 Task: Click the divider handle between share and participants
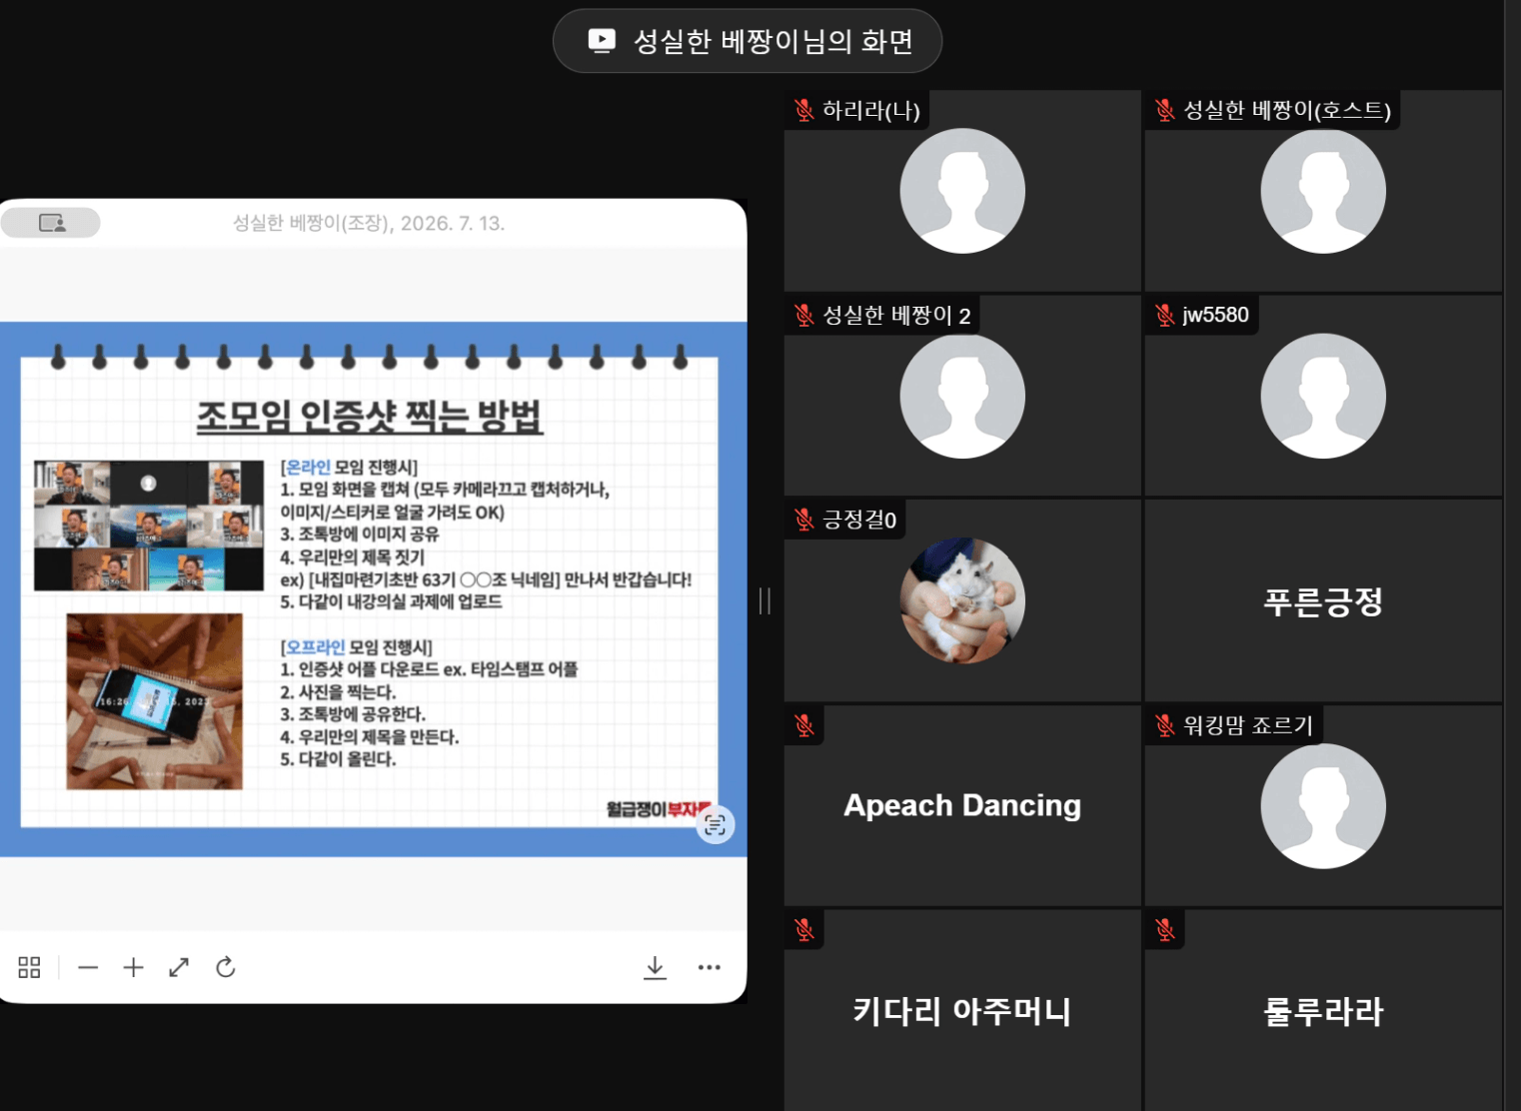pos(765,600)
